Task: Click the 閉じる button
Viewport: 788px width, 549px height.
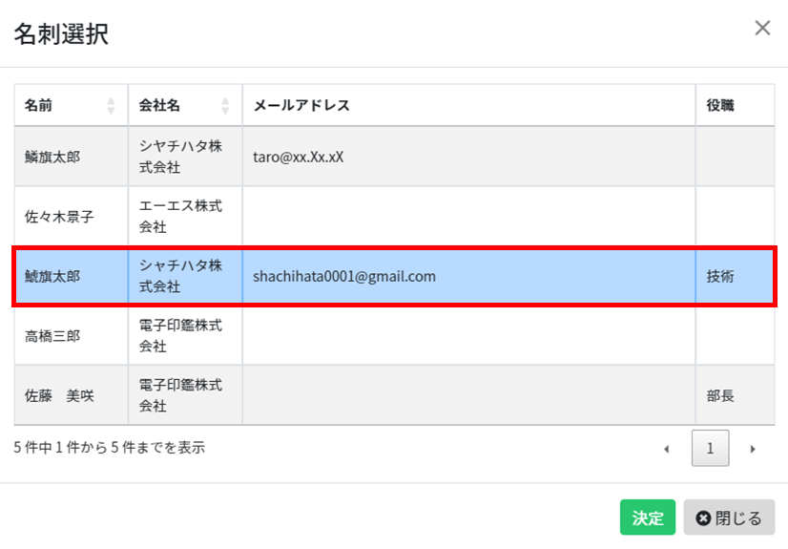Action: tap(729, 517)
